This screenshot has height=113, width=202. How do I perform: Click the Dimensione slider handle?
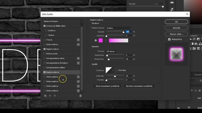coord(109,59)
